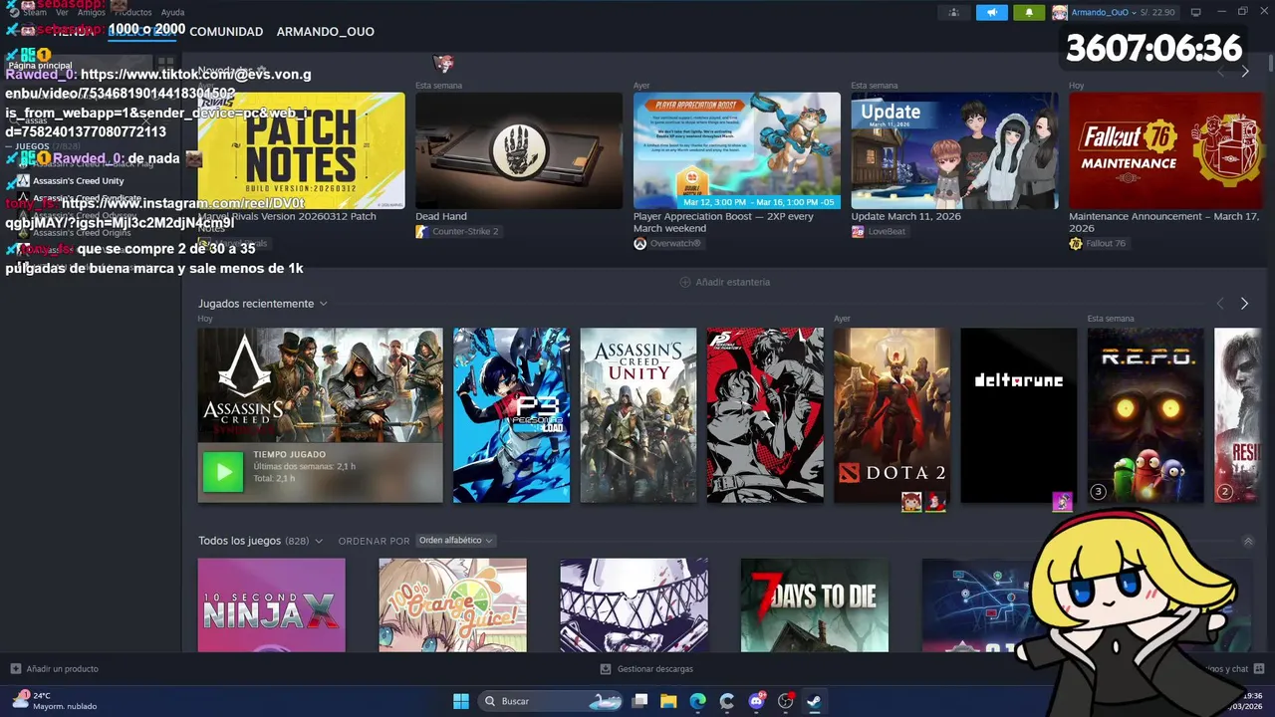Image resolution: width=1275 pixels, height=717 pixels.
Task: Open the COMUNIDAD tab
Action: (x=226, y=31)
